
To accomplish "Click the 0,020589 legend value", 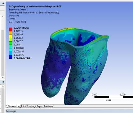I will [18, 35].
